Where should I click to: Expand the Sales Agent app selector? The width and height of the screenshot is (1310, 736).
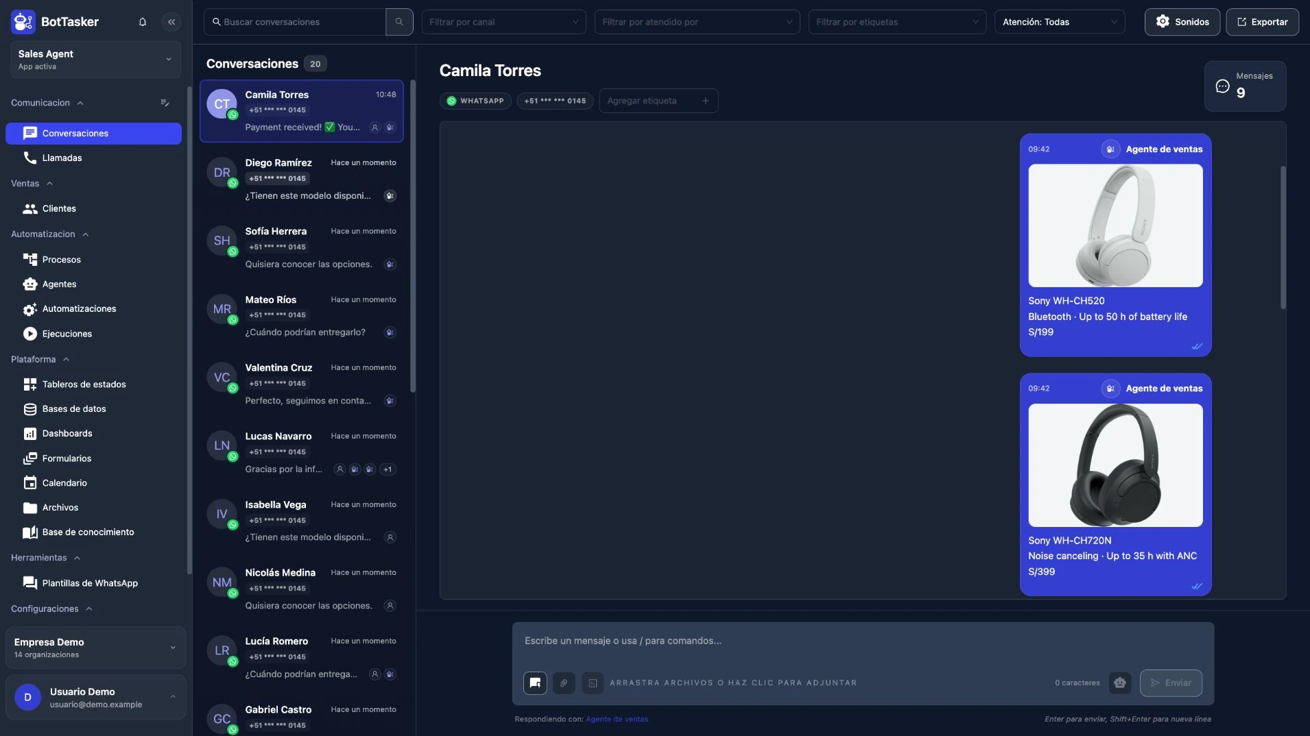95,60
